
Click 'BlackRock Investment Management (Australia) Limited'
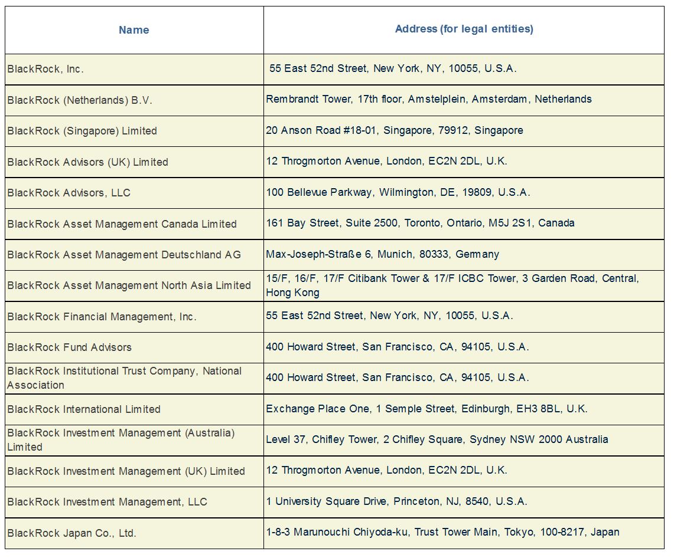134,441
